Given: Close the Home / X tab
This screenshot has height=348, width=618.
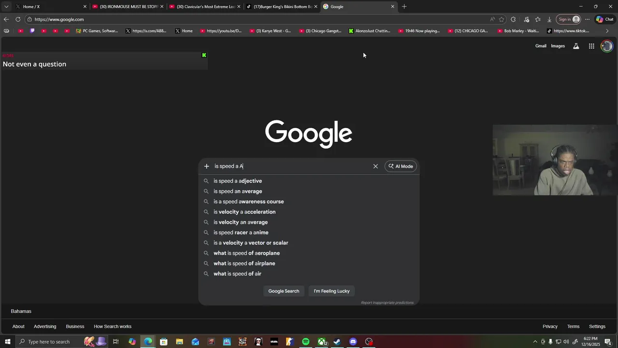Looking at the screenshot, I should [x=85, y=7].
